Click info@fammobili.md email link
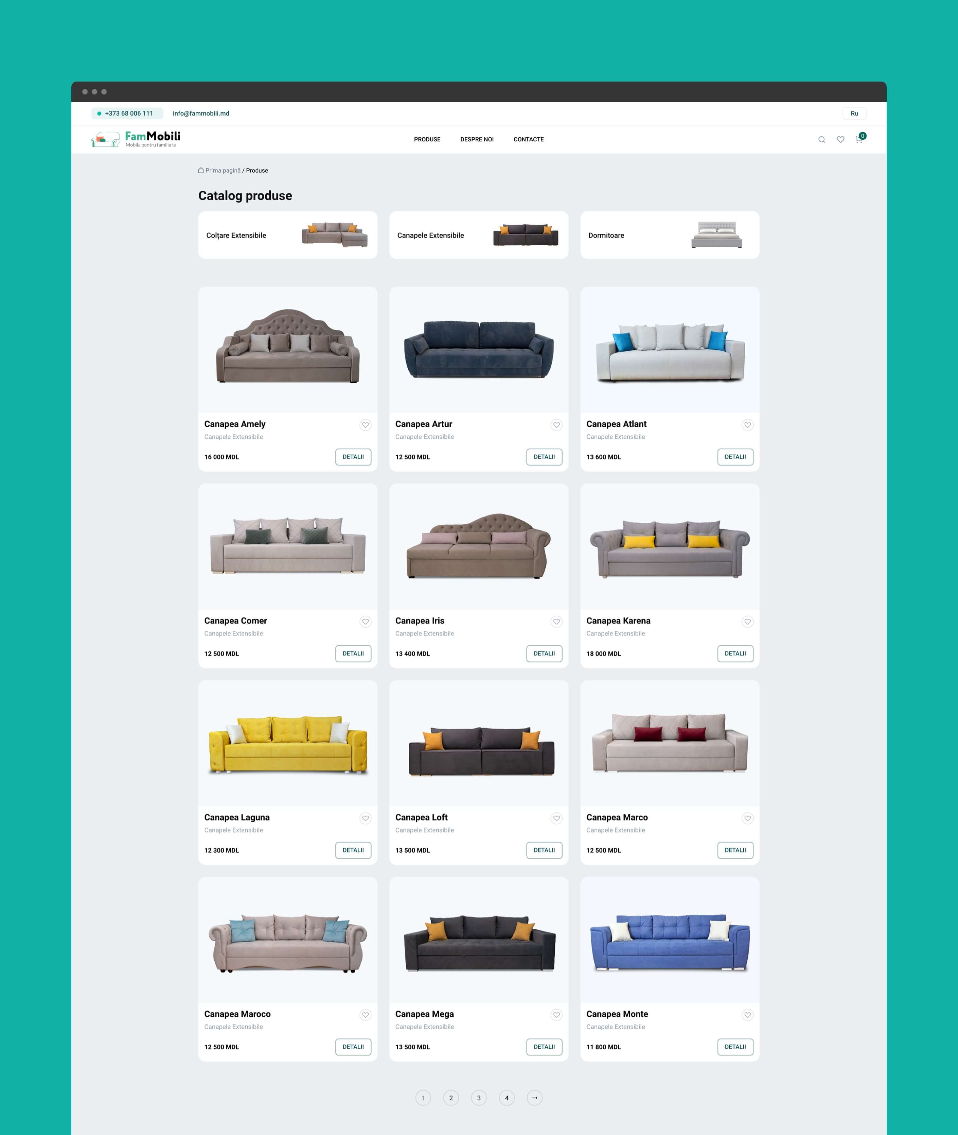This screenshot has width=958, height=1135. 201,113
